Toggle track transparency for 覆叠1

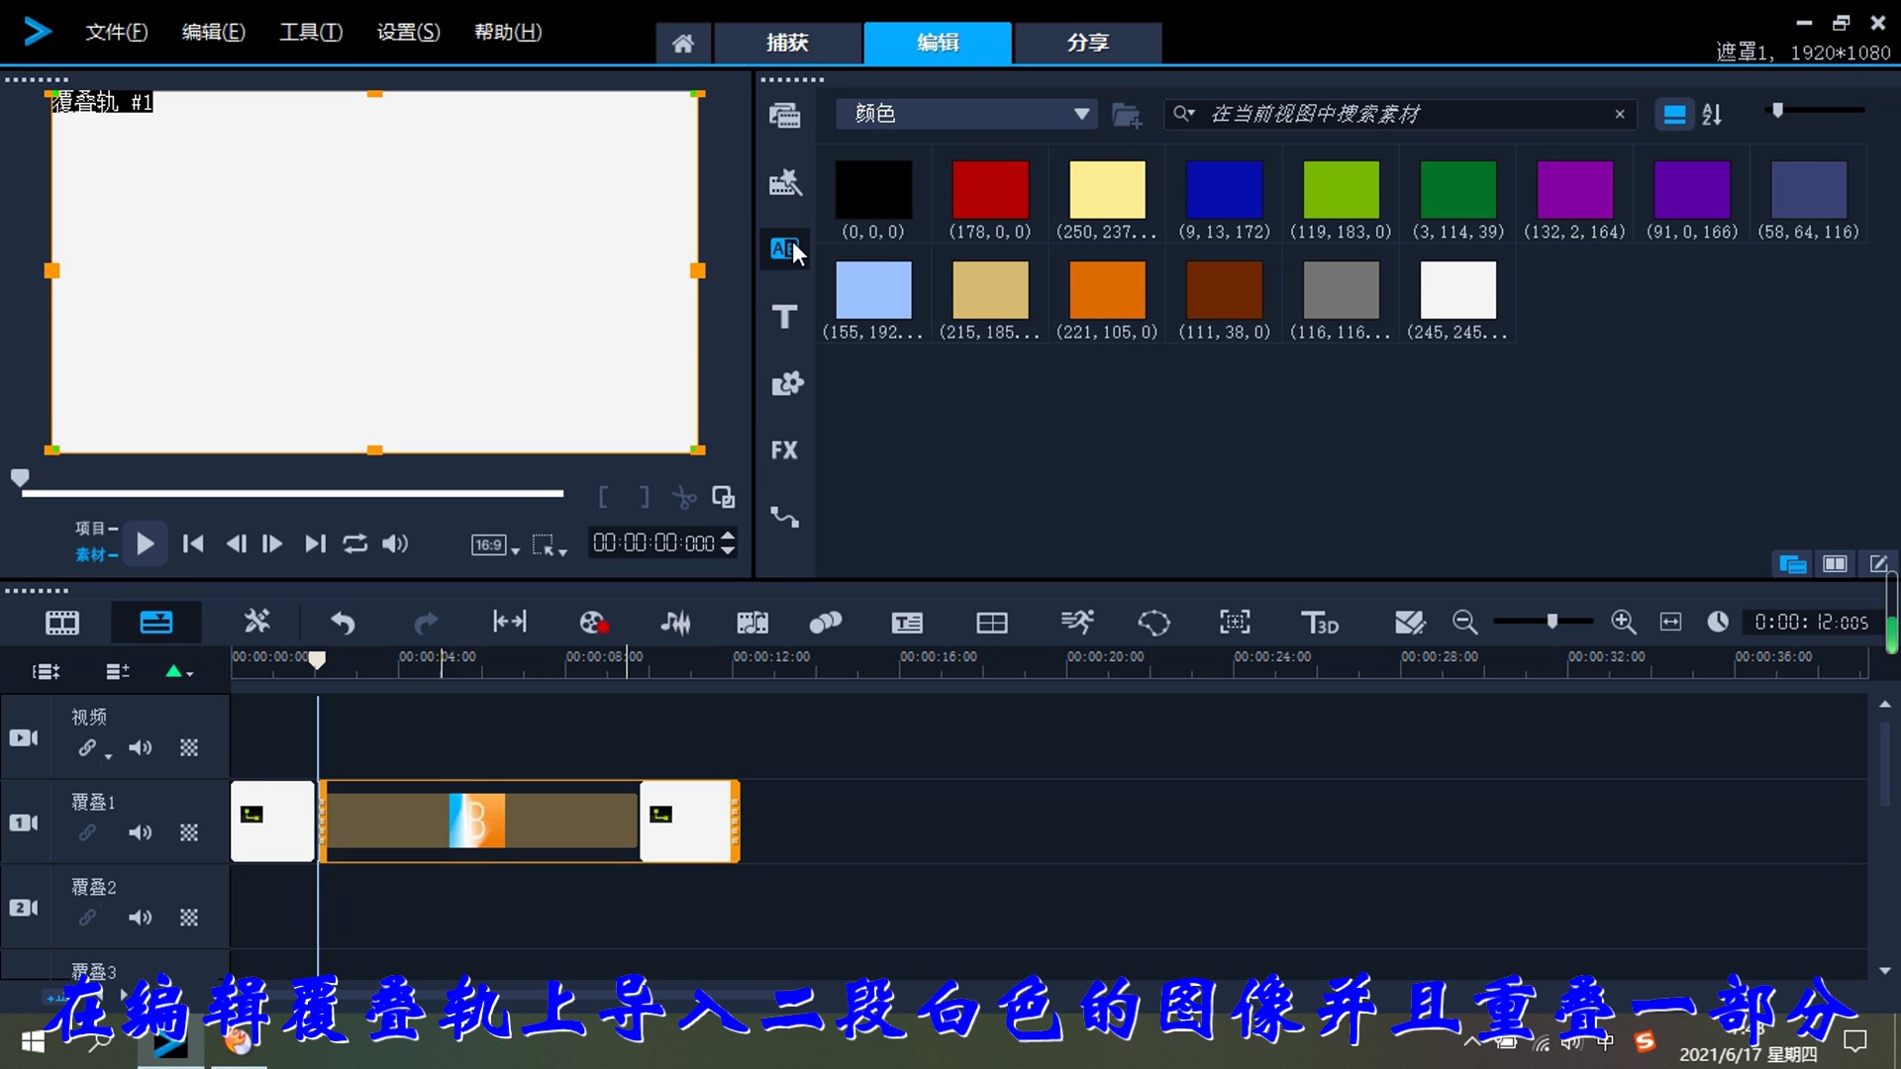[x=189, y=833]
